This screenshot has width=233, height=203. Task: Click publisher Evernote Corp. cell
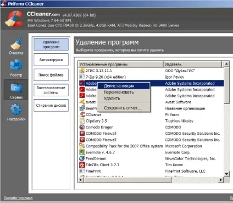pos(177,152)
